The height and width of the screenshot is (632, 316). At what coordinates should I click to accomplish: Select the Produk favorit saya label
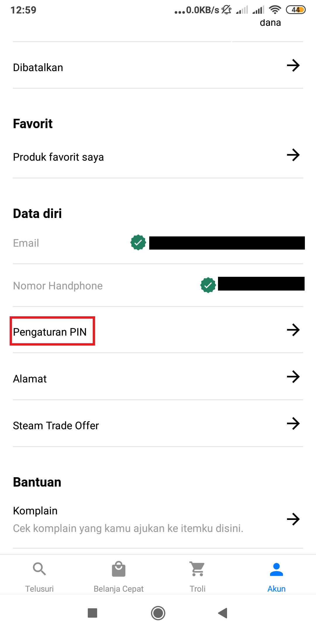[x=59, y=157]
